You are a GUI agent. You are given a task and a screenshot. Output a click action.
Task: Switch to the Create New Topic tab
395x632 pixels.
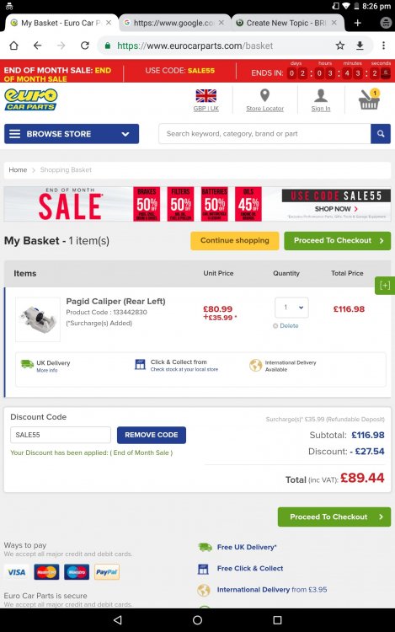(286, 23)
